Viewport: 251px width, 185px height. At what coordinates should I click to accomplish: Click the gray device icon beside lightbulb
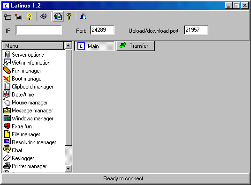coord(44,16)
